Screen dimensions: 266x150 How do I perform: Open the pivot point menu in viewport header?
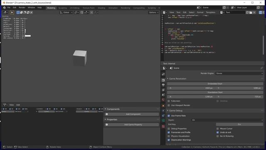tap(76, 12)
